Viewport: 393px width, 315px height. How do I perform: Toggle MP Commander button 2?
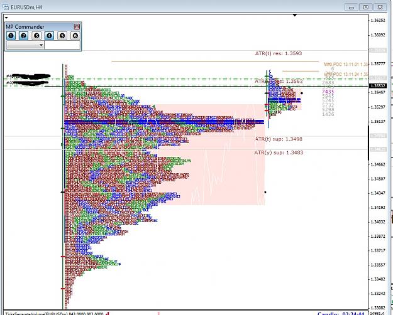(23, 36)
